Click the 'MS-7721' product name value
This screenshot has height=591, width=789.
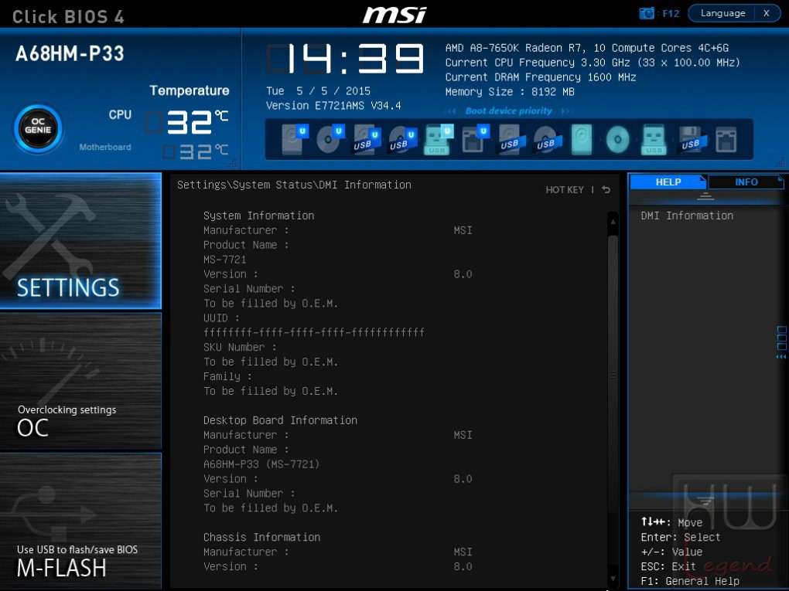pyautogui.click(x=225, y=260)
